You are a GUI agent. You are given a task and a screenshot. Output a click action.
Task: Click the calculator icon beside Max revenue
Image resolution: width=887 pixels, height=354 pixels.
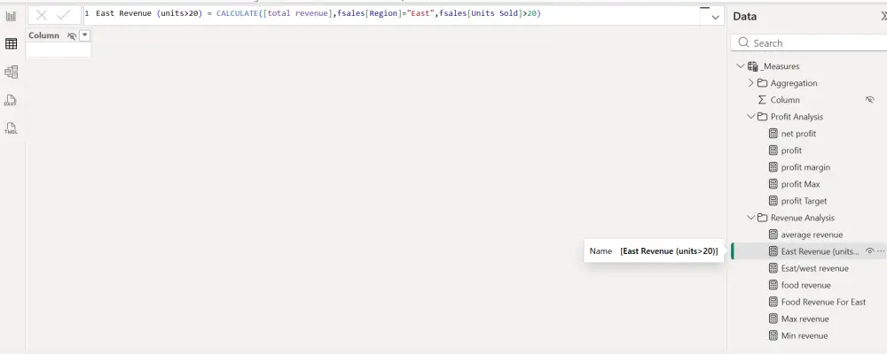773,319
